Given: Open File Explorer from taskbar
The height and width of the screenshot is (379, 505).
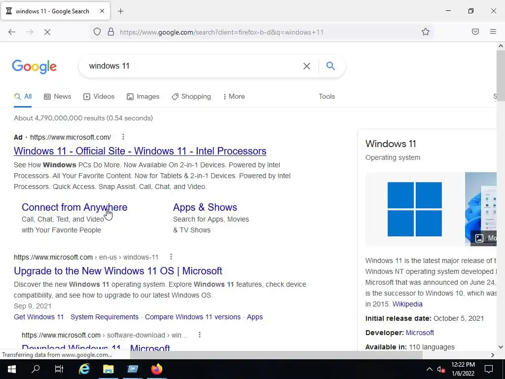Looking at the screenshot, I should 108,369.
